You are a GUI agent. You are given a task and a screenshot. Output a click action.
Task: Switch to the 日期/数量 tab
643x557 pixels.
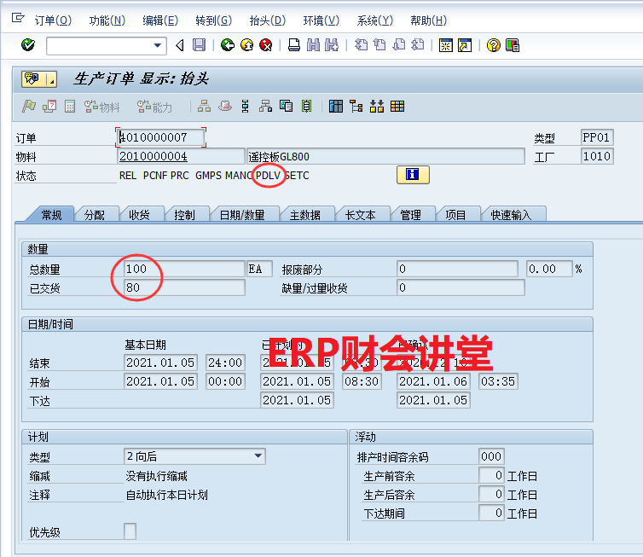[x=242, y=215]
